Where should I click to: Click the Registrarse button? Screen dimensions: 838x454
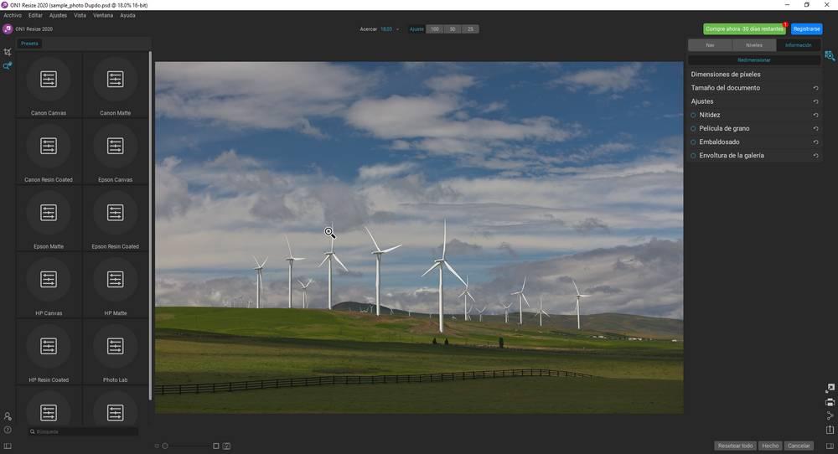806,28
